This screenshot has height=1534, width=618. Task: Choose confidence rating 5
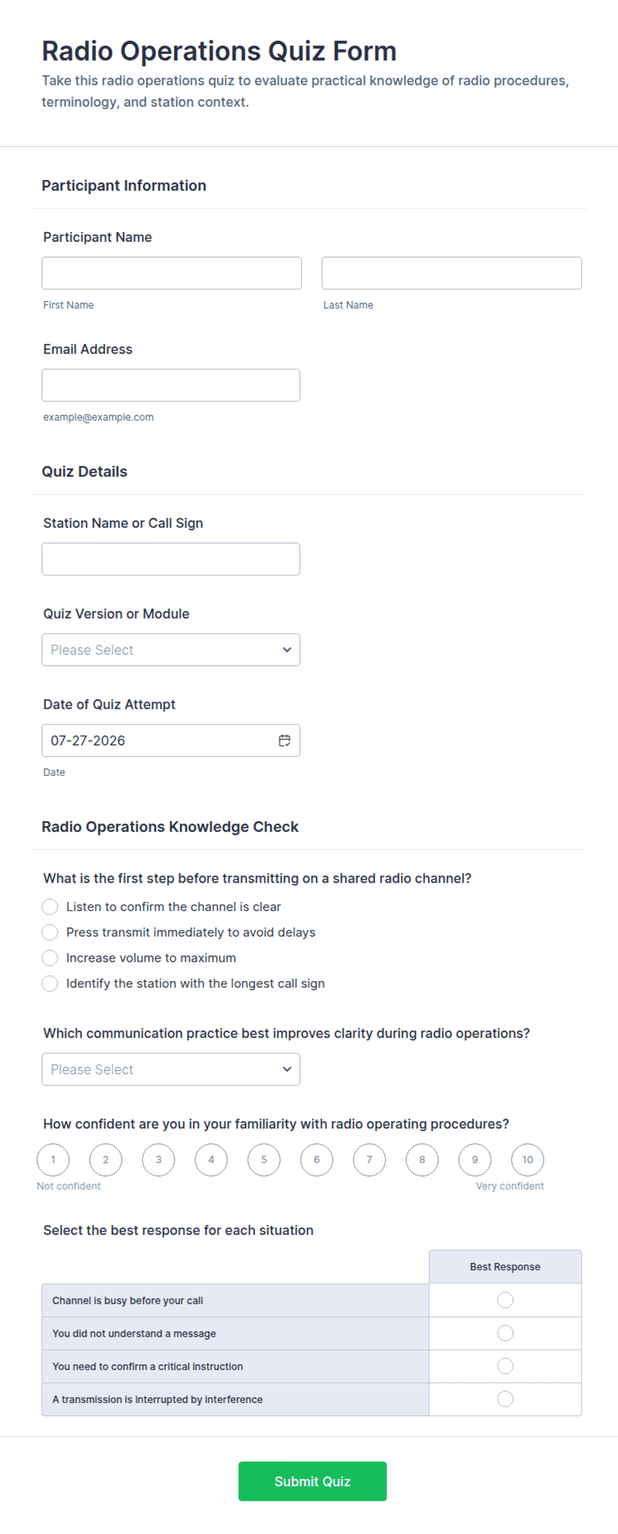tap(264, 1160)
